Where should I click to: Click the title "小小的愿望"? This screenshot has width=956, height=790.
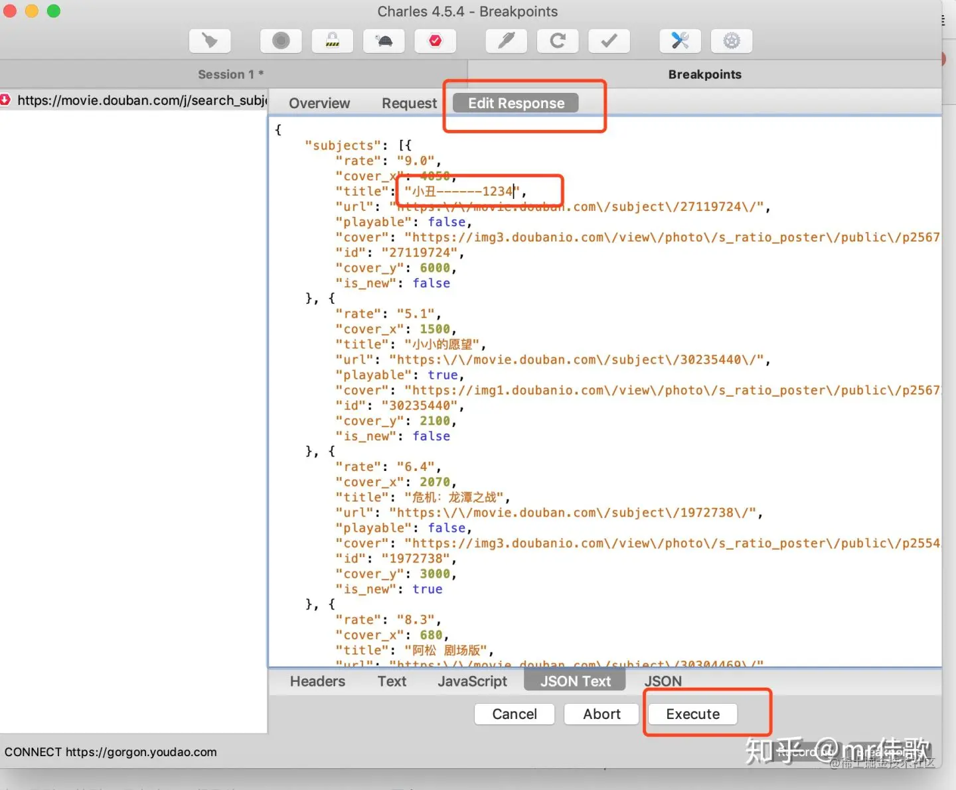coord(442,344)
